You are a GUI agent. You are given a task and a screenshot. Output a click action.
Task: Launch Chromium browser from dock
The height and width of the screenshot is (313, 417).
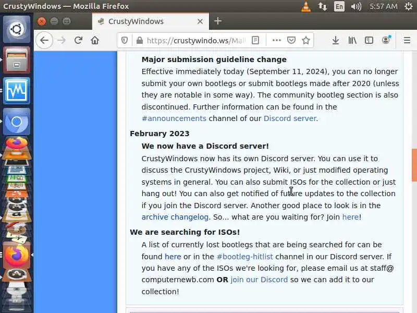point(17,122)
